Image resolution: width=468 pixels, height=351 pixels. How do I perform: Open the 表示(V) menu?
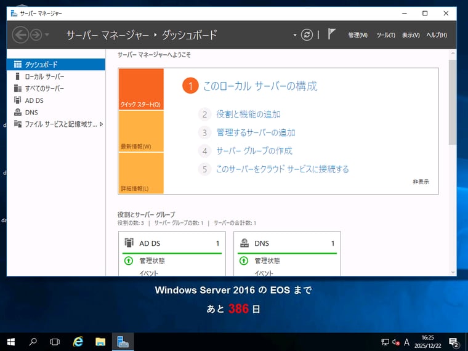click(411, 35)
